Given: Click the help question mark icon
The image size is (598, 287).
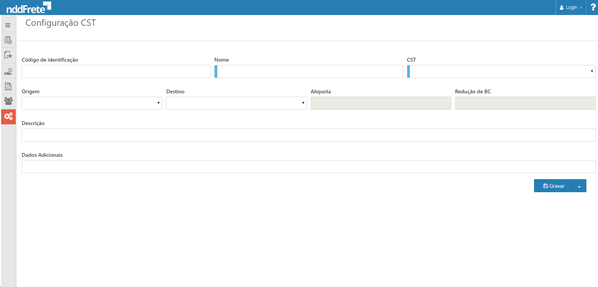Looking at the screenshot, I should click(x=593, y=7).
